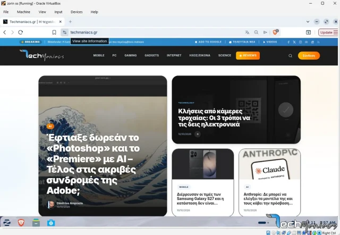
Task: Open the Samsung Galaxy S27 thumbnail image
Action: coord(203,164)
